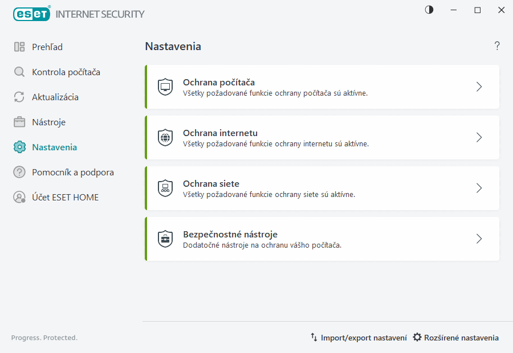This screenshot has width=513, height=353.
Task: Click the ESET logo in the top corner
Action: pyautogui.click(x=31, y=14)
